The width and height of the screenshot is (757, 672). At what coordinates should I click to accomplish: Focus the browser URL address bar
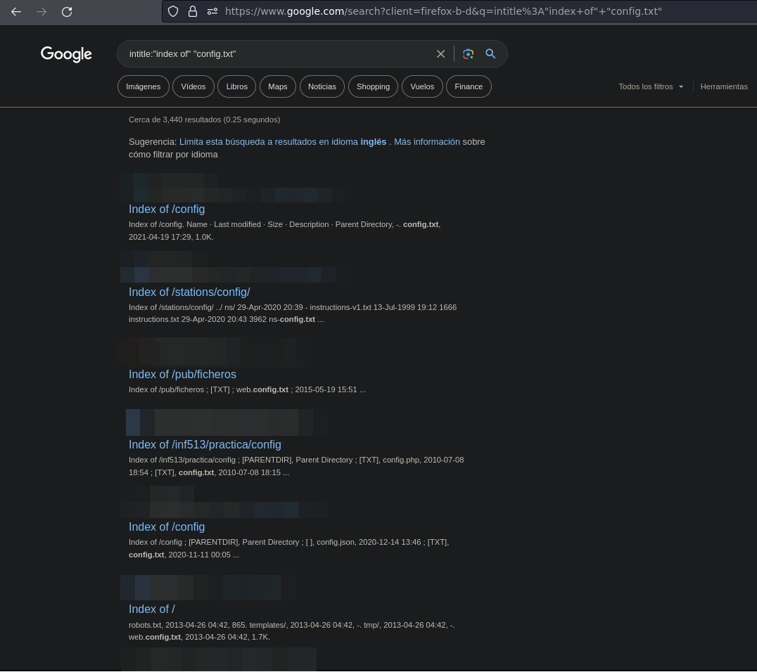443,11
